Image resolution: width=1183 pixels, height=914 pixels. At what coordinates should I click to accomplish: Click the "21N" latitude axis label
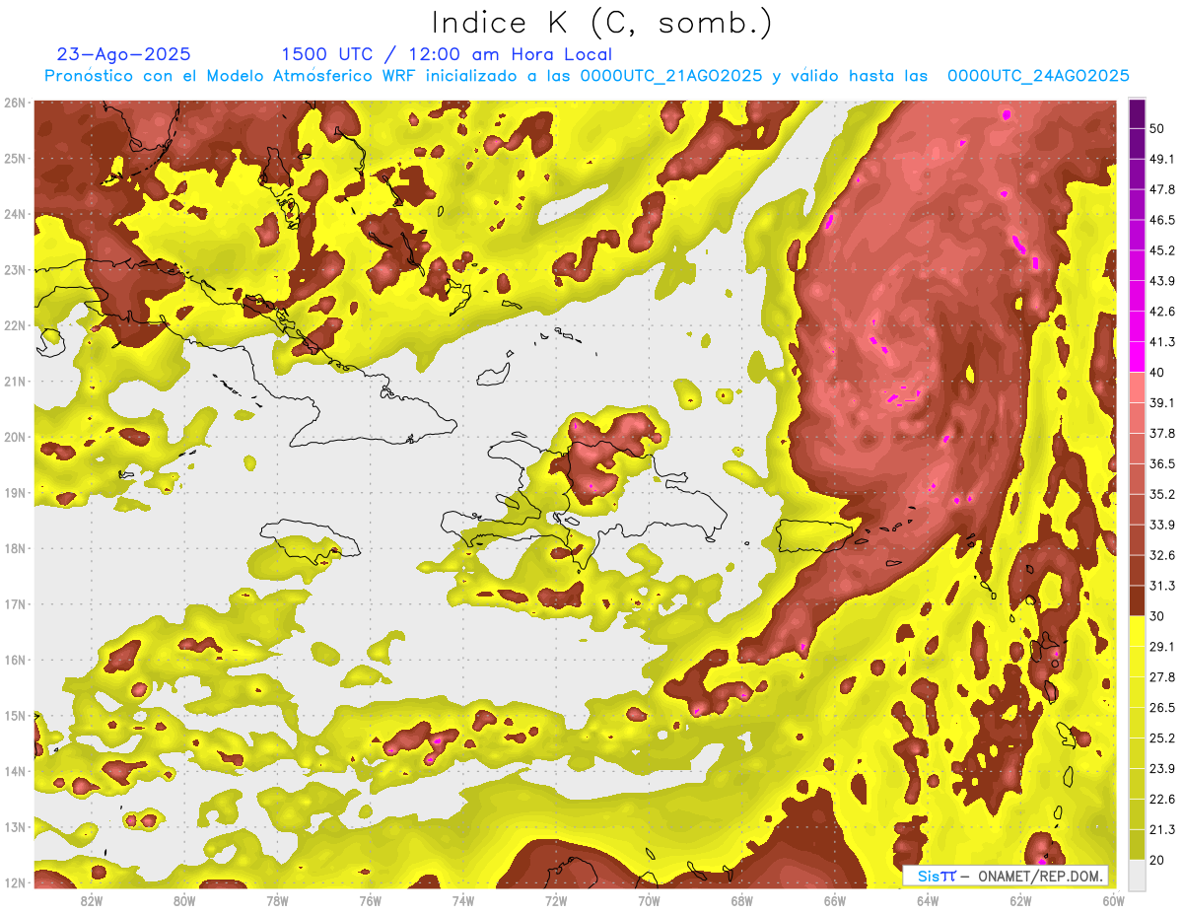click(15, 382)
